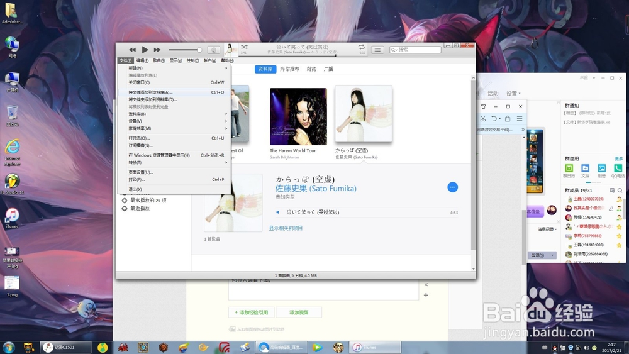This screenshot has height=354, width=629.
Task: Click the iTunes search field
Action: coord(415,50)
